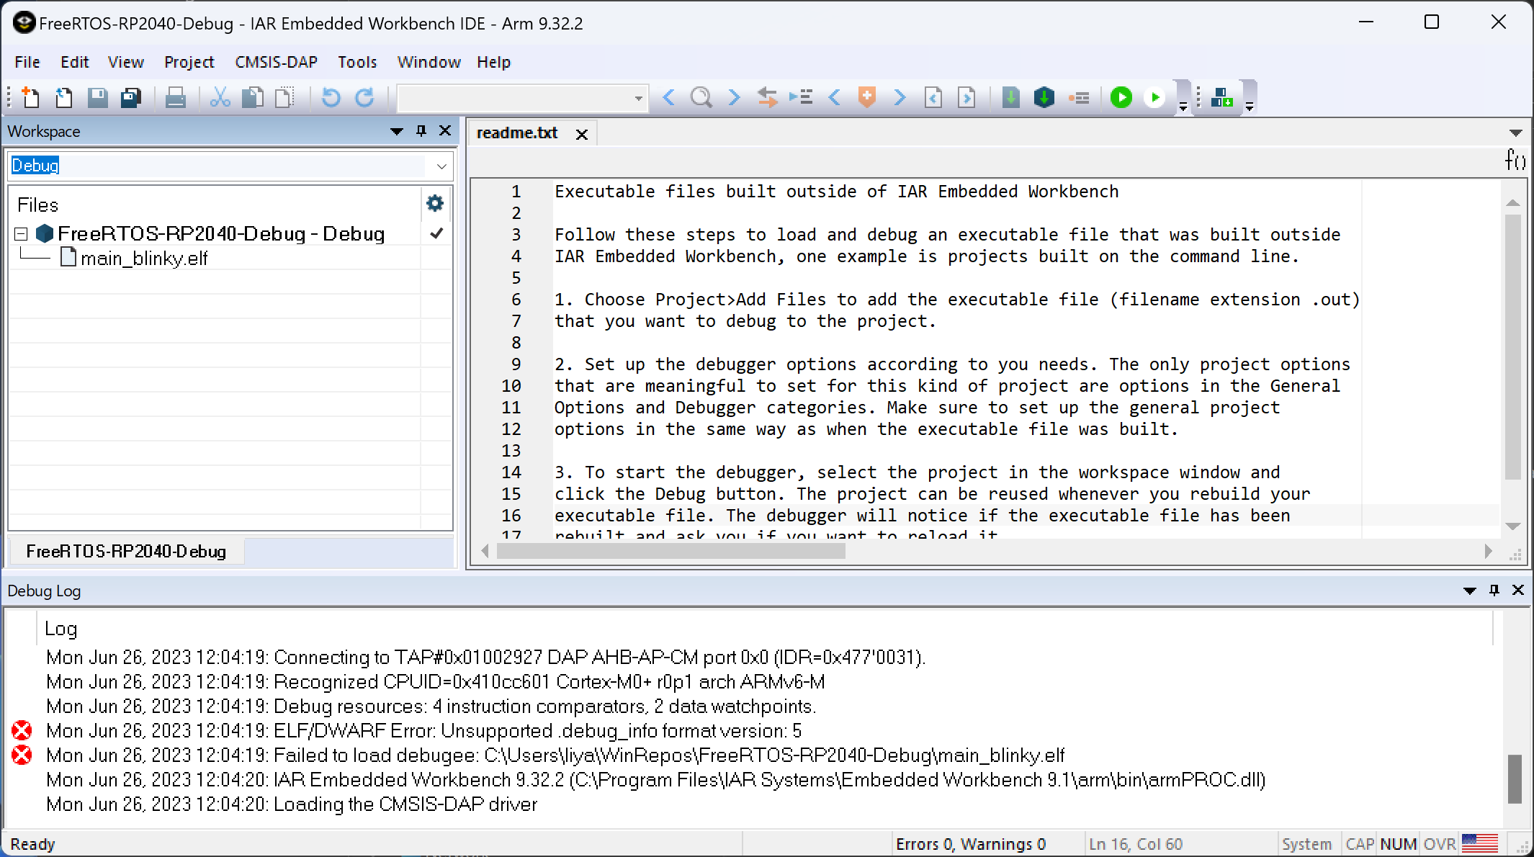The width and height of the screenshot is (1534, 857).
Task: Toggle the checkmark beside FreeRTOS-RP2040-Debug project
Action: [435, 233]
